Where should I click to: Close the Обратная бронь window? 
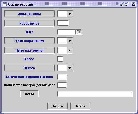(x=133, y=4)
